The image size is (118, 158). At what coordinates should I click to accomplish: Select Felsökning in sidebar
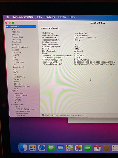tap(17, 40)
